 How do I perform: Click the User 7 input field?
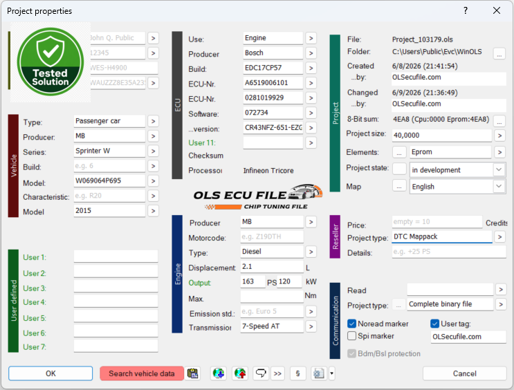[x=116, y=346]
